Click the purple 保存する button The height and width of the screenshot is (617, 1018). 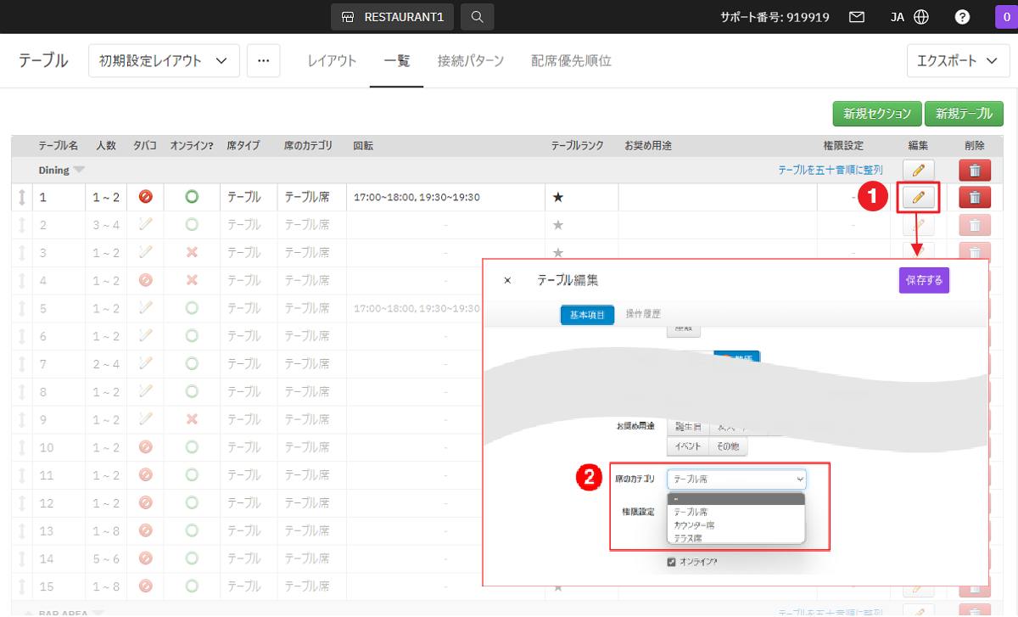[924, 280]
